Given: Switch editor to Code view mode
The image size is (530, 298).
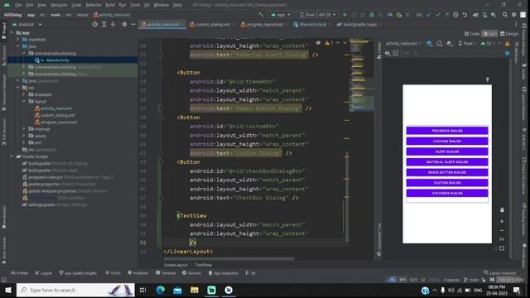Looking at the screenshot, I should (472, 34).
